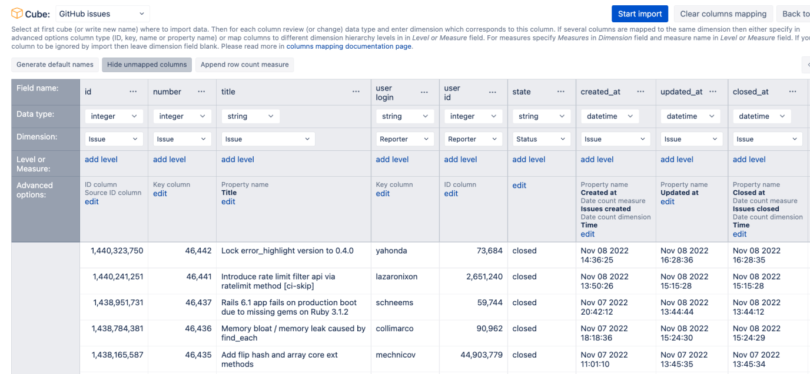Click the Start import button
Viewport: 810px width, 374px height.
click(x=640, y=14)
